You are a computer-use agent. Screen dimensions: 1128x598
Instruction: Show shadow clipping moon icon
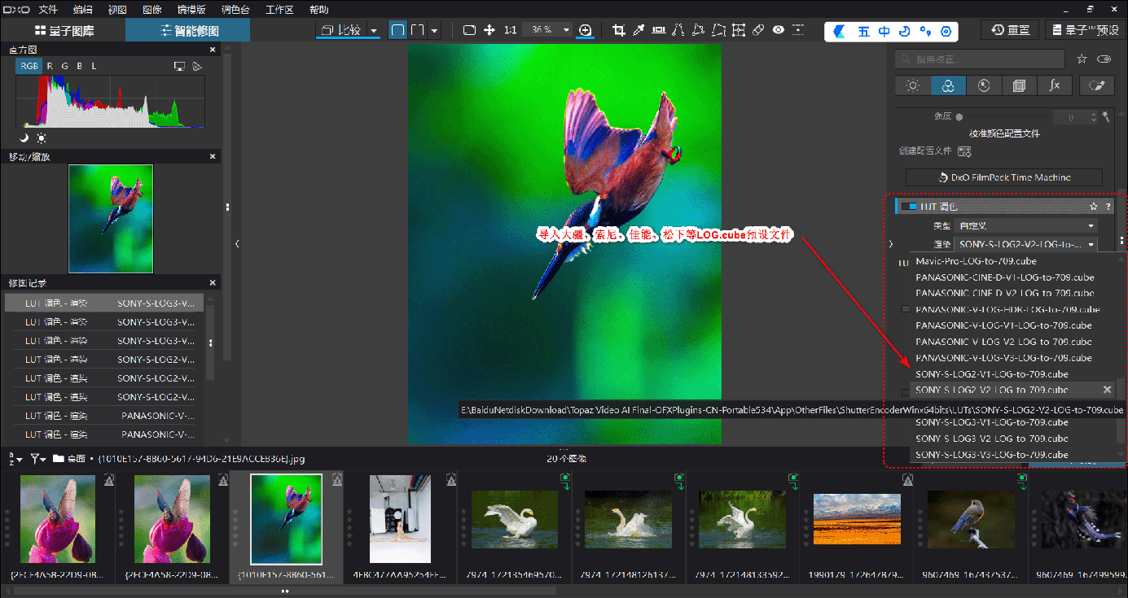pos(24,138)
